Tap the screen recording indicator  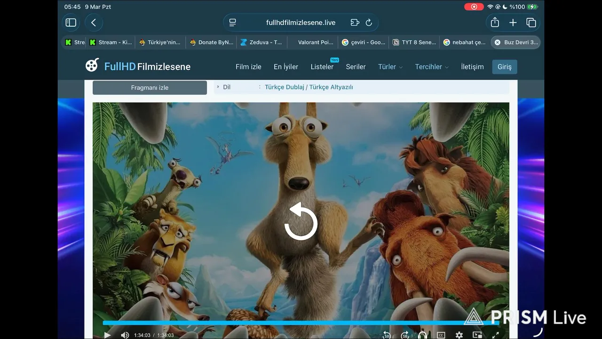coord(474,7)
